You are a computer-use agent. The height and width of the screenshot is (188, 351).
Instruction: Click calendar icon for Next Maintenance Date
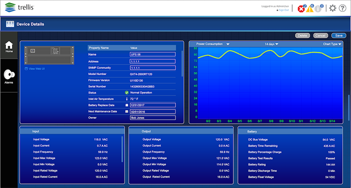[126, 112]
